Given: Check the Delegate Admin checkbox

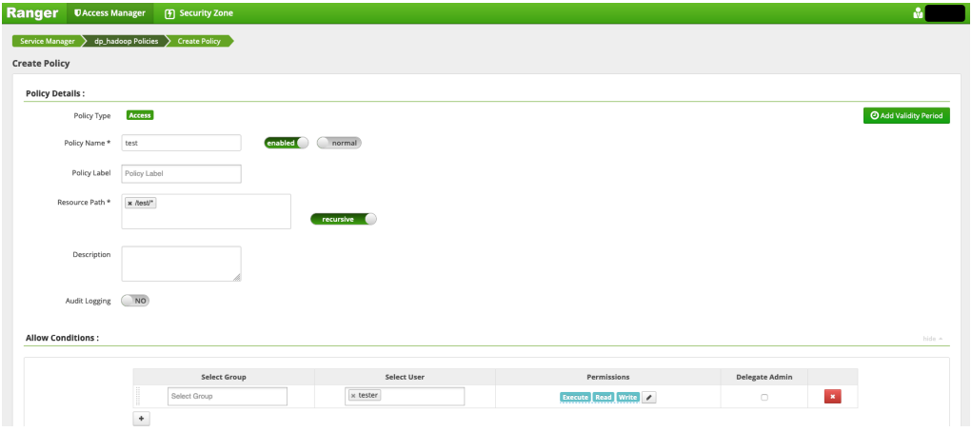Looking at the screenshot, I should click(764, 397).
